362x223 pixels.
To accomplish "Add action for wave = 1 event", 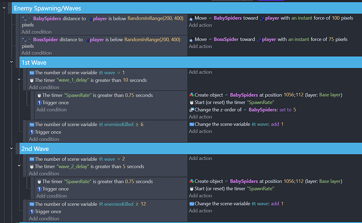I will 200,72.
